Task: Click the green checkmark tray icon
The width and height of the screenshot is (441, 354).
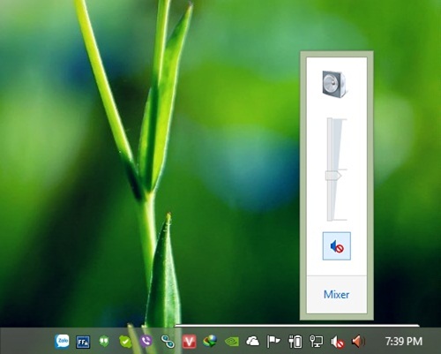Action: [125, 342]
